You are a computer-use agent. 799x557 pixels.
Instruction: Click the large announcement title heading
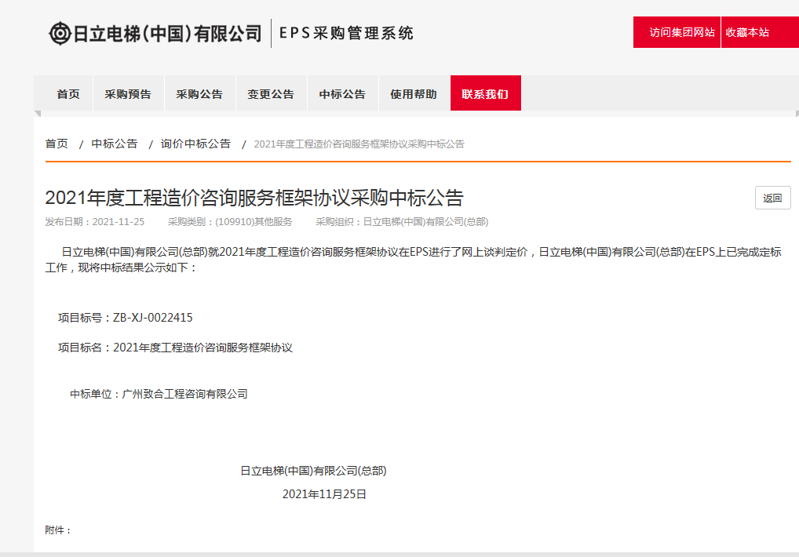click(x=254, y=198)
